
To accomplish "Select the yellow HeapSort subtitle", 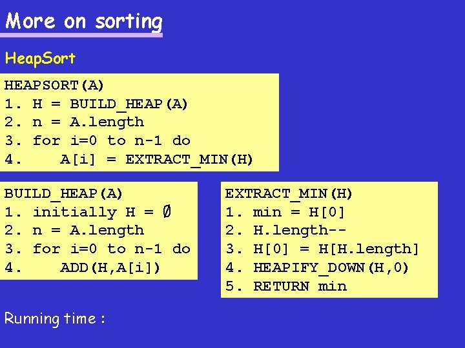I will [x=40, y=59].
